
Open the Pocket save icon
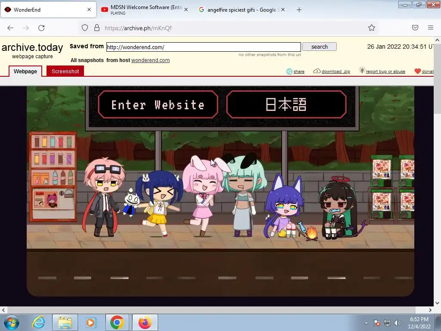tap(415, 28)
